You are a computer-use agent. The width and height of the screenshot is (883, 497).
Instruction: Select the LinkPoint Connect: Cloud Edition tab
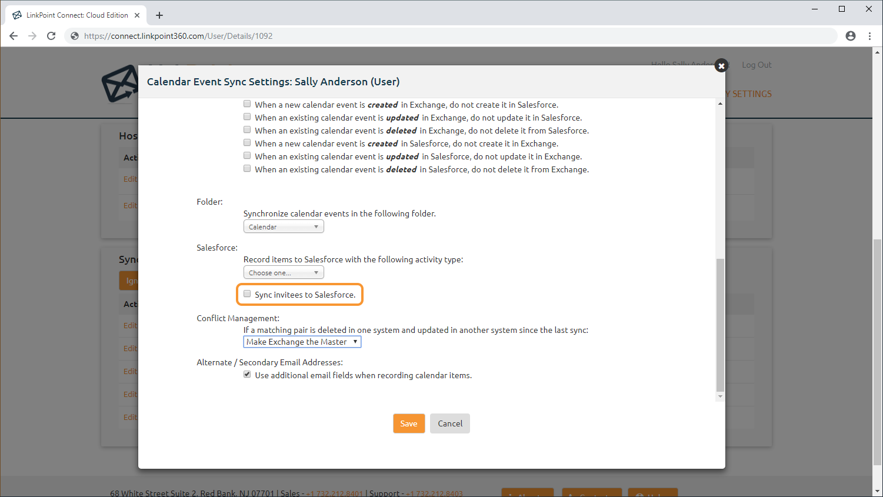[76, 15]
